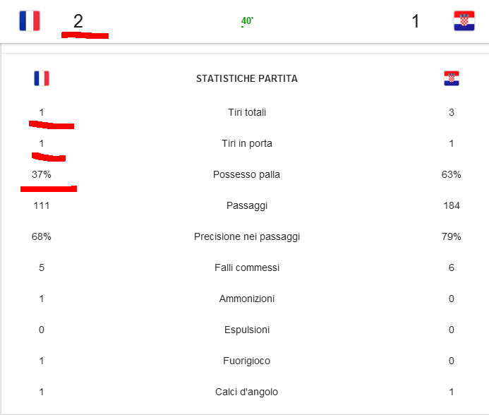Select Precisione nei passaggi label
The image size is (489, 415).
[x=247, y=237]
